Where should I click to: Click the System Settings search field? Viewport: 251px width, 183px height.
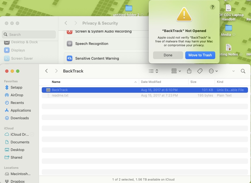[29, 35]
